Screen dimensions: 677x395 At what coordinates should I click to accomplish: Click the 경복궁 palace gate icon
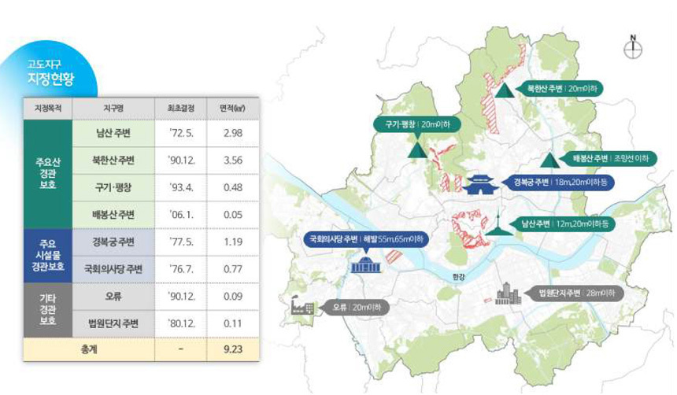point(480,185)
